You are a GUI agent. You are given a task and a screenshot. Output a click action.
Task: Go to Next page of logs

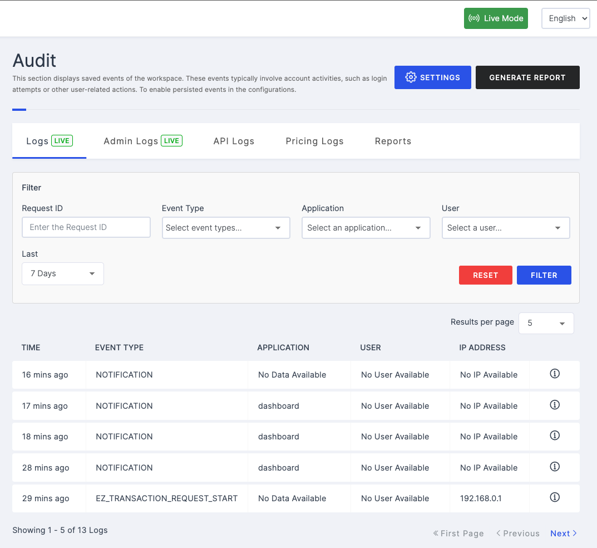[x=563, y=533]
